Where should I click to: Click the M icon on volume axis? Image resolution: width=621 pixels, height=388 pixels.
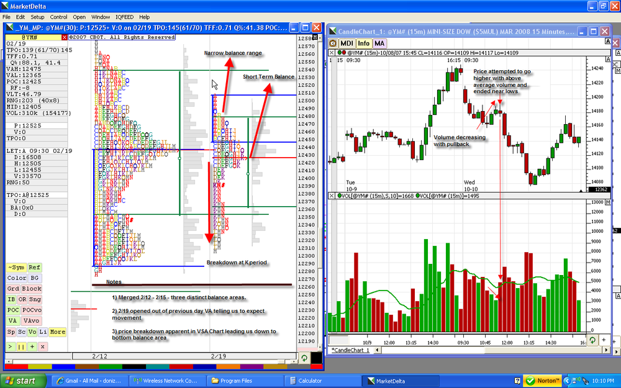point(608,202)
